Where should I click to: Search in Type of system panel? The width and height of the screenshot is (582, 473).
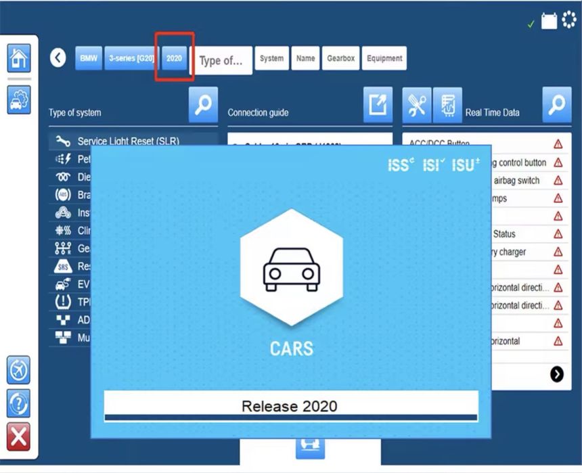tap(204, 105)
